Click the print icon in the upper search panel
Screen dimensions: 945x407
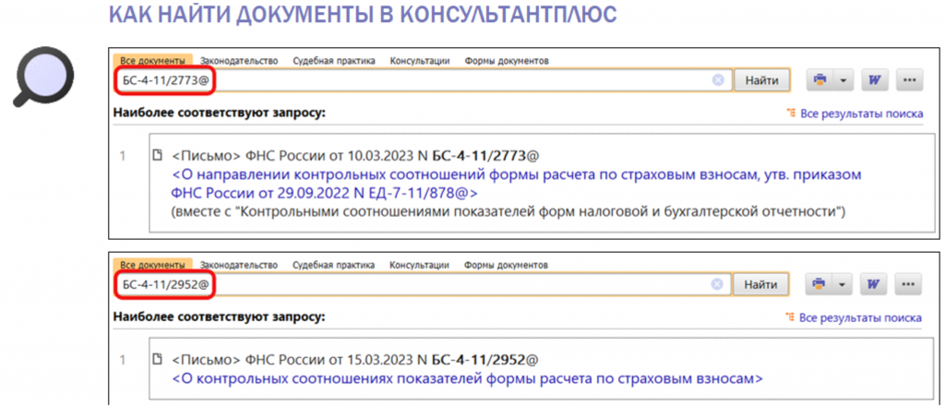coord(819,80)
